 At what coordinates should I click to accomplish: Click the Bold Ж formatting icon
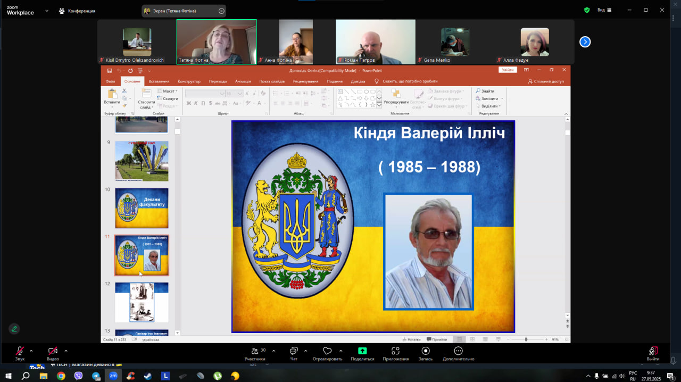click(188, 103)
